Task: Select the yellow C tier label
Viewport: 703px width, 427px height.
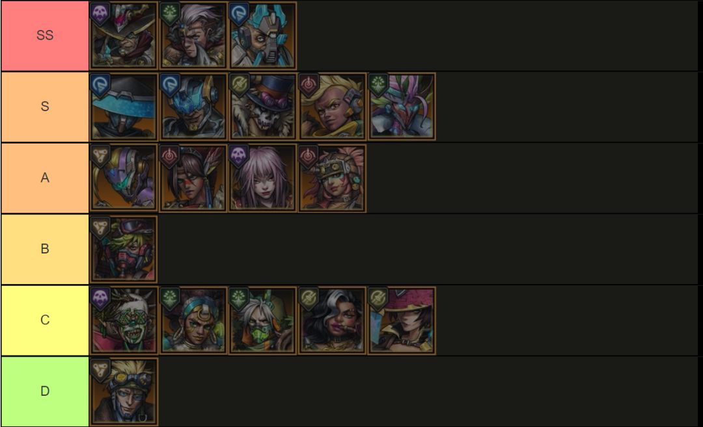Action: coord(45,320)
